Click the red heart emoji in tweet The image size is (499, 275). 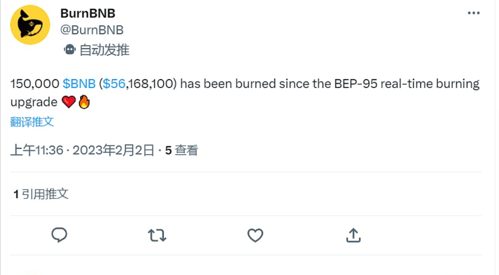point(69,103)
